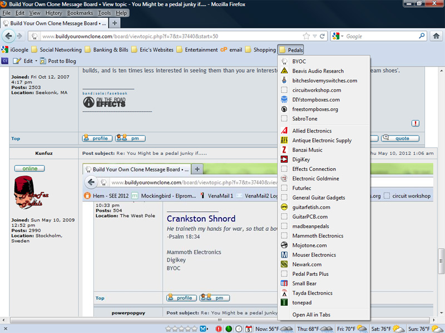Screen dimensions: 445x333
Task: Click the cP email bookmark
Action: pyautogui.click(x=231, y=50)
